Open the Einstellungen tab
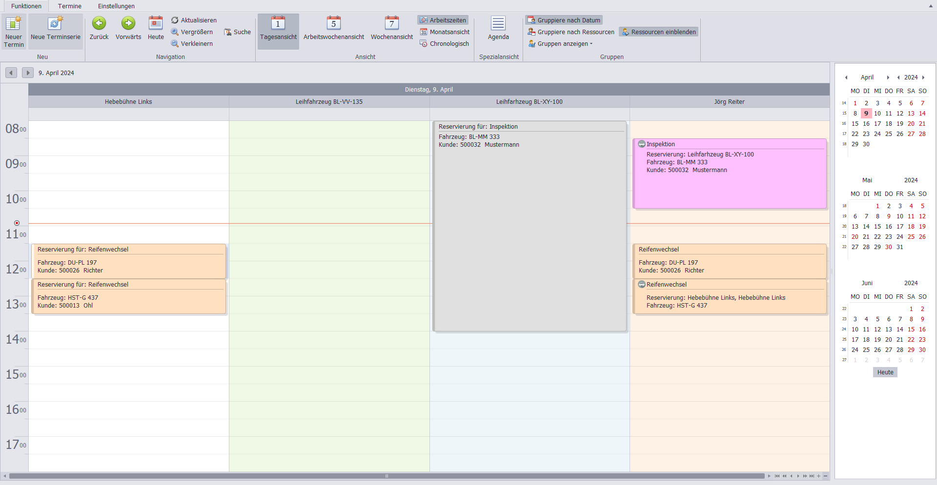This screenshot has height=485, width=937. (x=116, y=6)
